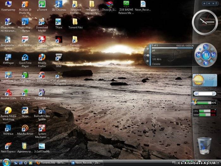The width and height of the screenshot is (221, 166).
Task: Switch to Neon_Records taskbar window
Action: pos(86,163)
